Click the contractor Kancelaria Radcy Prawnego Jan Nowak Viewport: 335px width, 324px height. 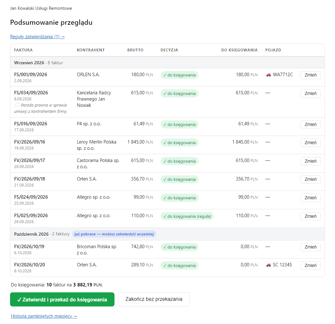click(94, 99)
